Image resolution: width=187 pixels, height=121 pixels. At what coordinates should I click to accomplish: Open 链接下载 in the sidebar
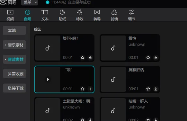click(x=14, y=88)
